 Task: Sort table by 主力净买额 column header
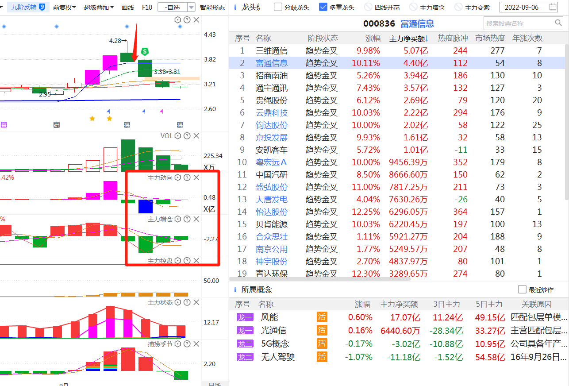(x=409, y=39)
